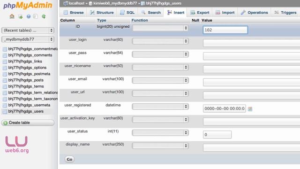Screen dimensions: 300x169
Task: Click the log out icon beside home
Action: (x=20, y=16)
